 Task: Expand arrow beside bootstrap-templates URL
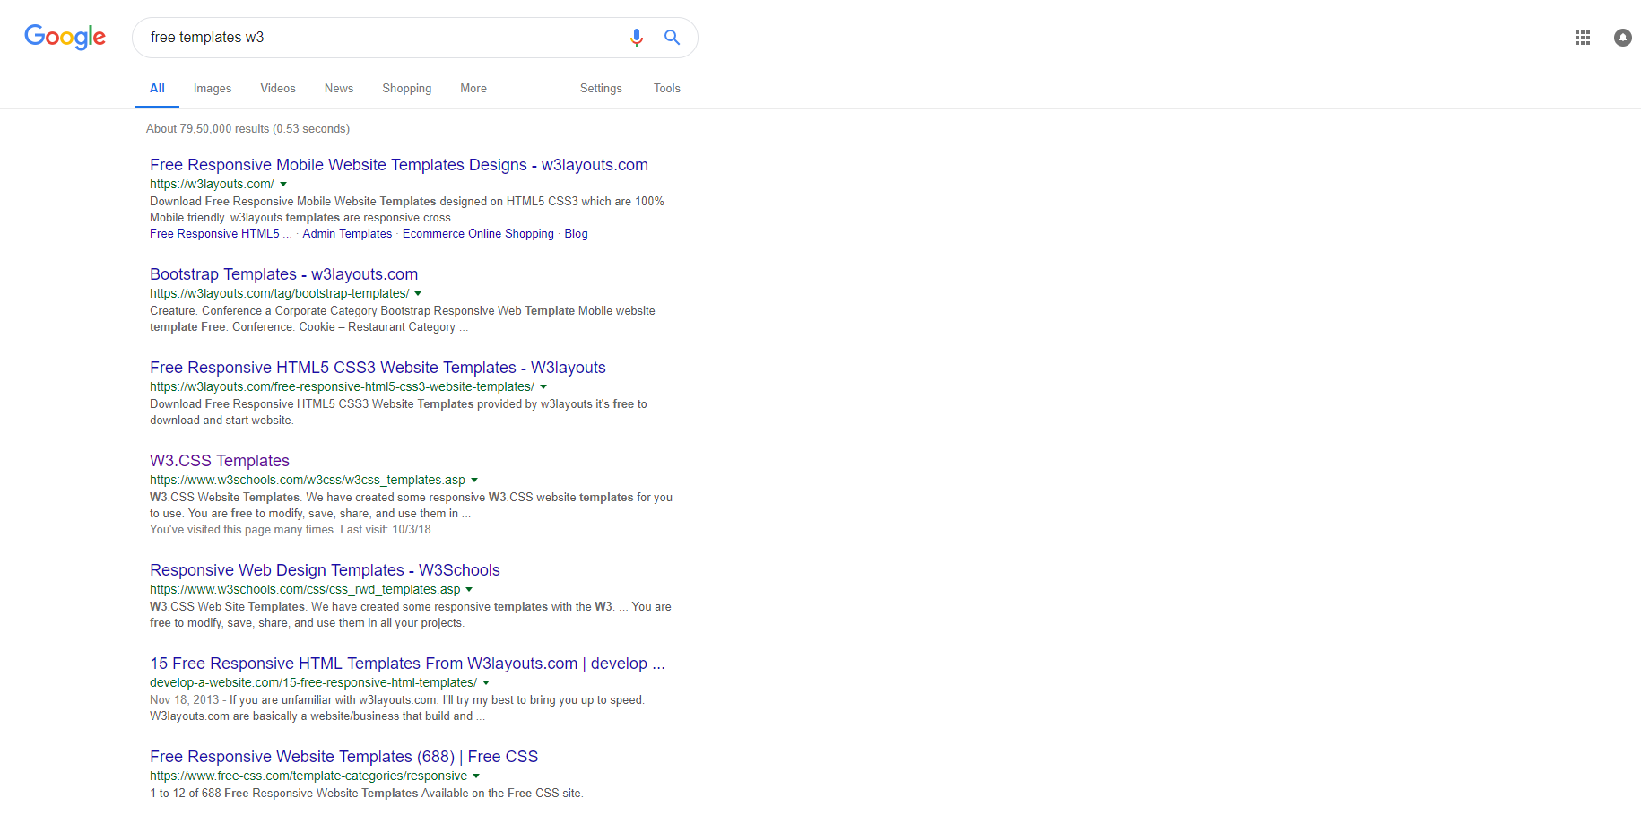tap(418, 294)
